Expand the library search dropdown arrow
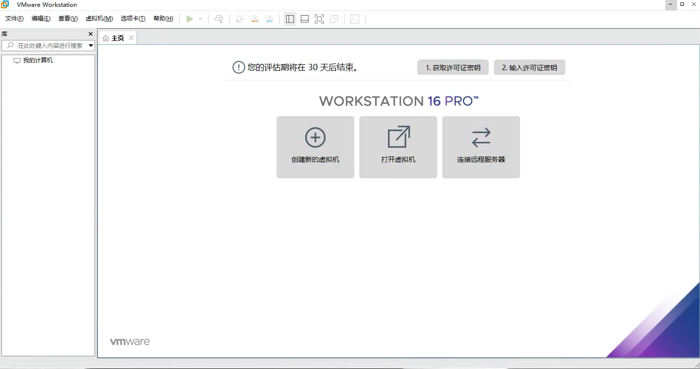This screenshot has width=700, height=369. click(x=91, y=45)
